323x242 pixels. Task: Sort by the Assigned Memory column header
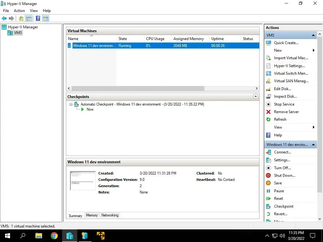[190, 39]
